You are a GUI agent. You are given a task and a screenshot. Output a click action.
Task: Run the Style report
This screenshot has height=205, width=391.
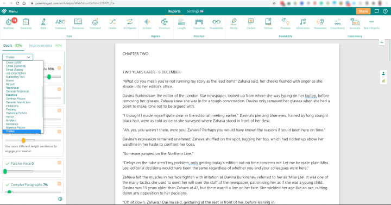click(x=43, y=24)
